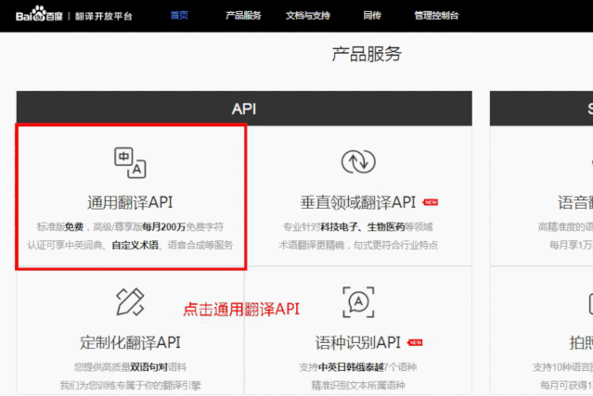Open the 首页 navigation item
This screenshot has width=593, height=396.
[x=179, y=16]
